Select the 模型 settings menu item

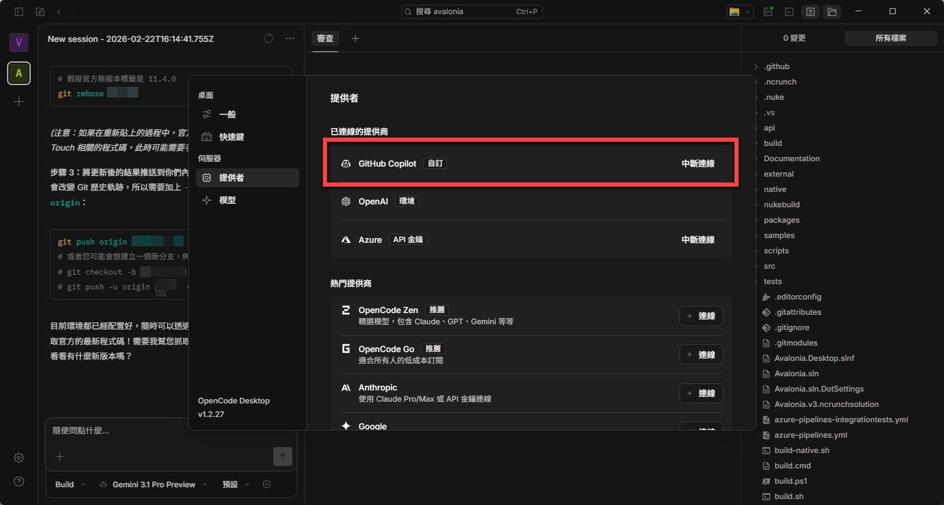227,200
